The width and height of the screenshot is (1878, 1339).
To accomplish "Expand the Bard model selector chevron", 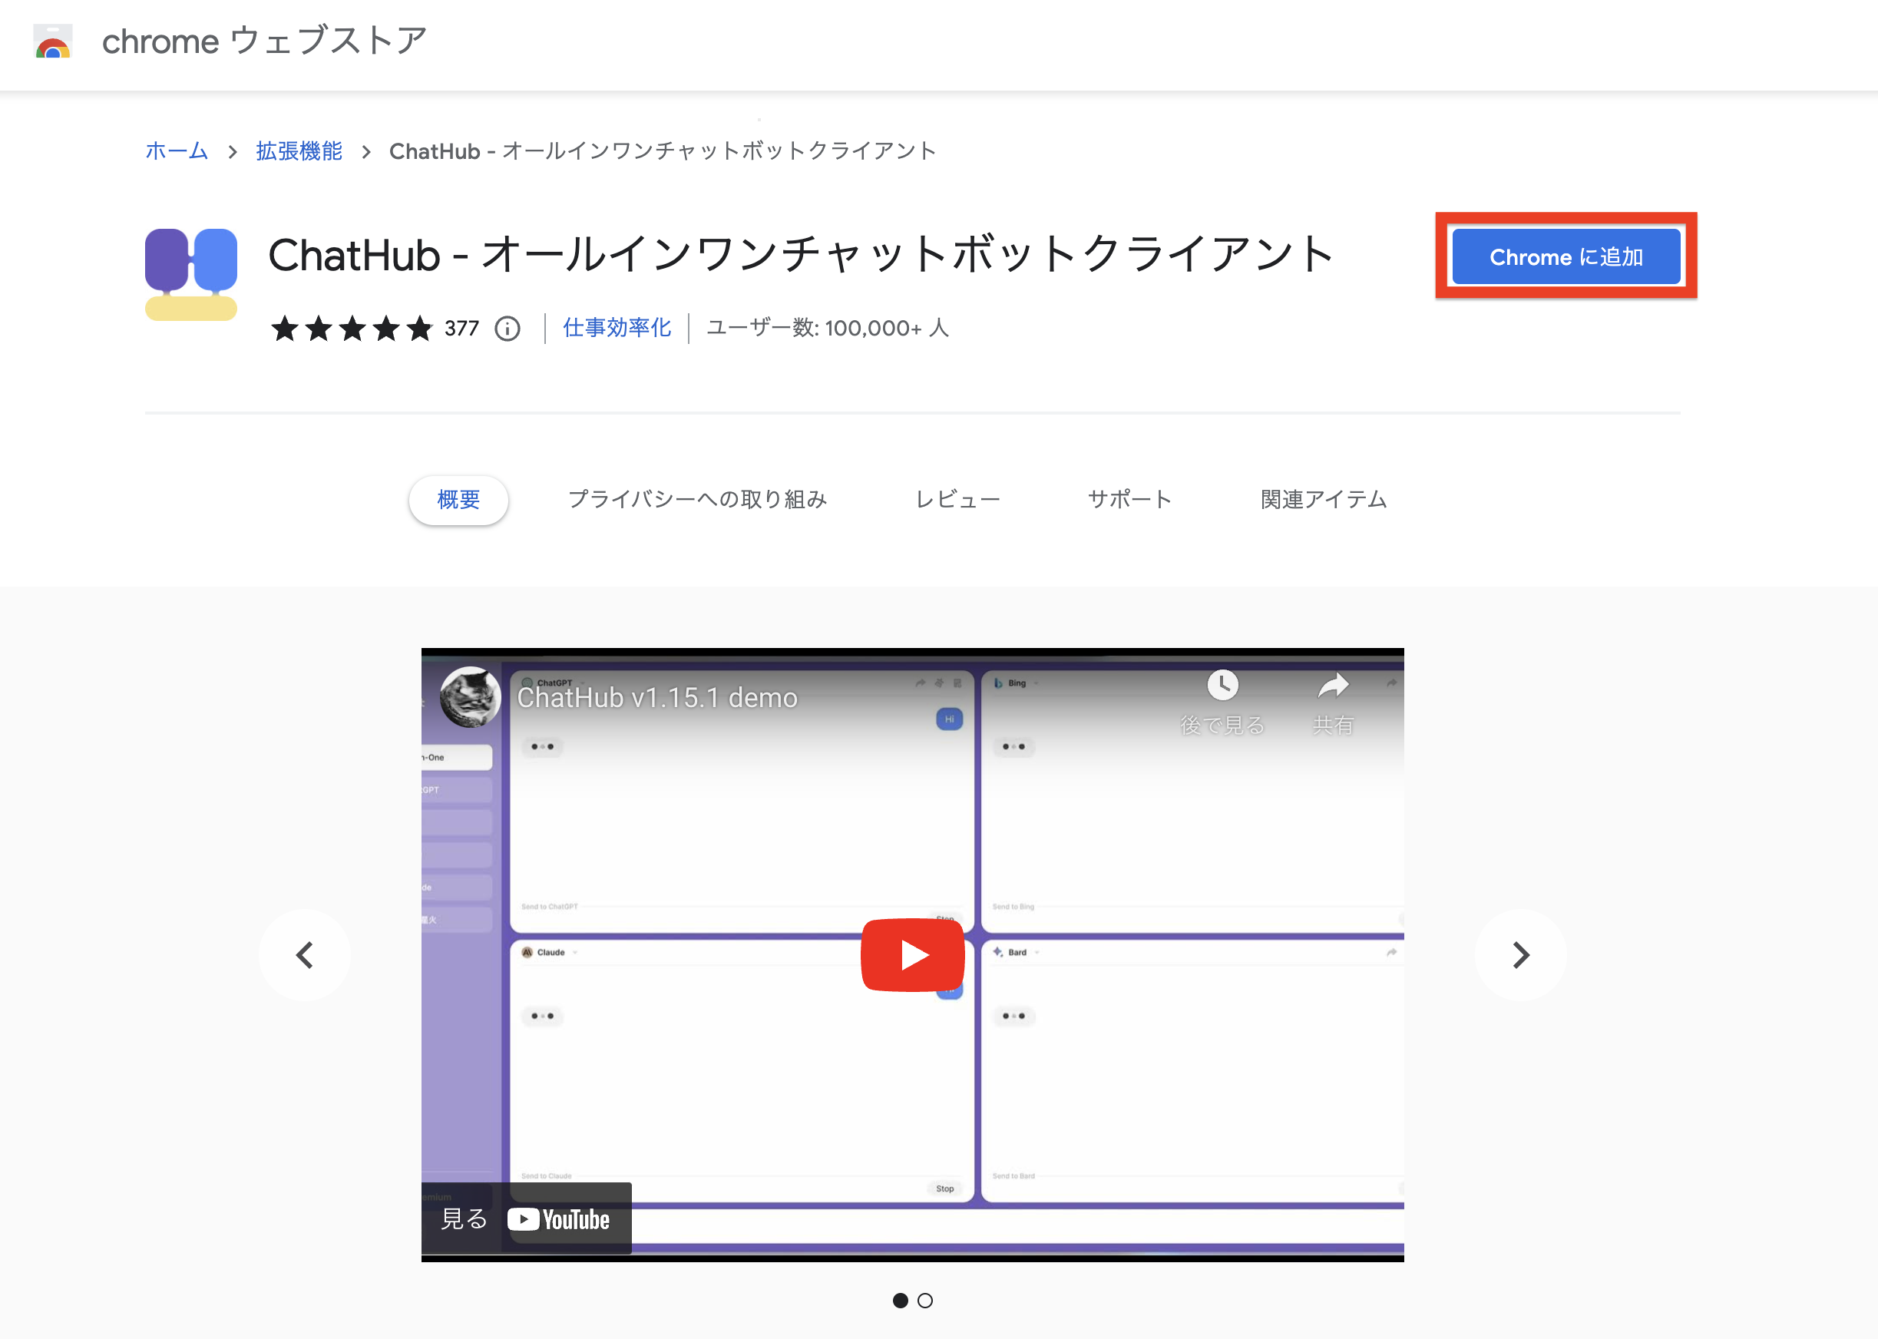I will coord(1037,951).
